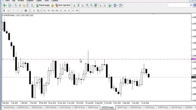The image size is (196, 110).
Task: Open the Templates icon
Action: coord(120,5)
